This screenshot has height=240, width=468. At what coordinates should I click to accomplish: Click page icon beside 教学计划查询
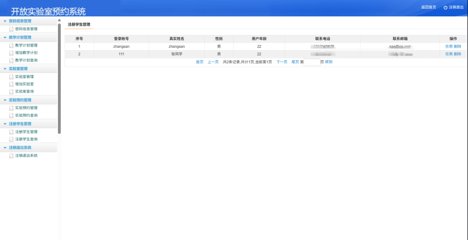tap(11, 61)
